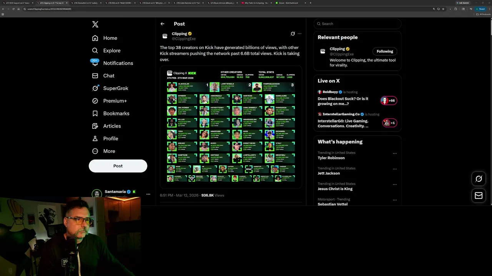
Task: Click the Jesus Christ is King trend
Action: pyautogui.click(x=335, y=189)
